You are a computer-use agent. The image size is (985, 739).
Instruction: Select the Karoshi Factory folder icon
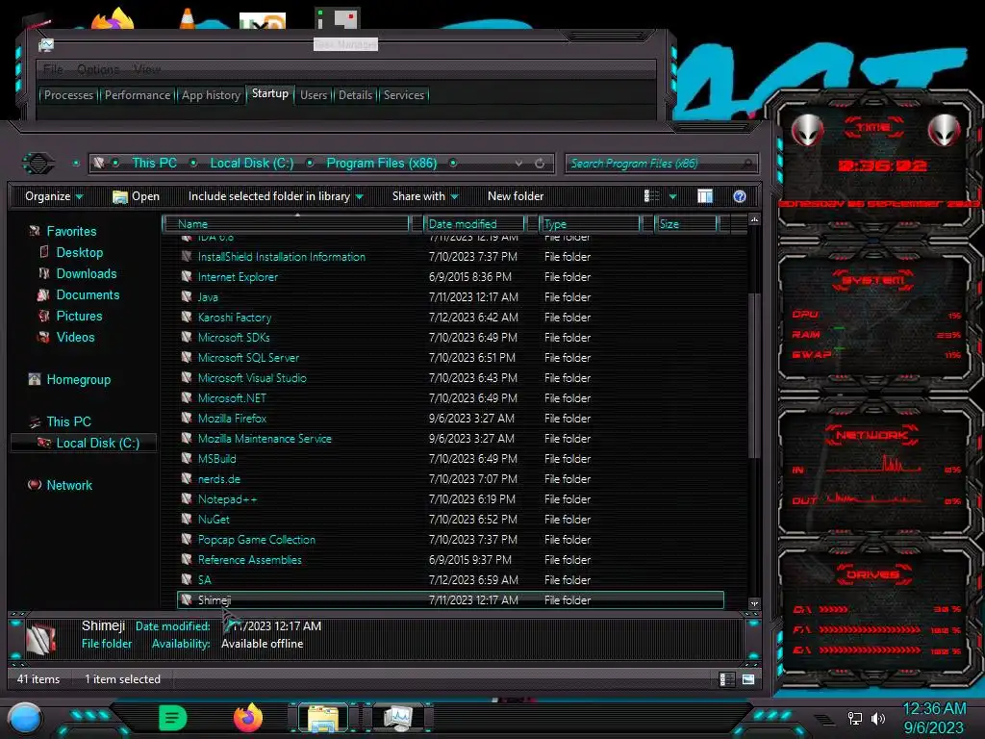click(186, 317)
